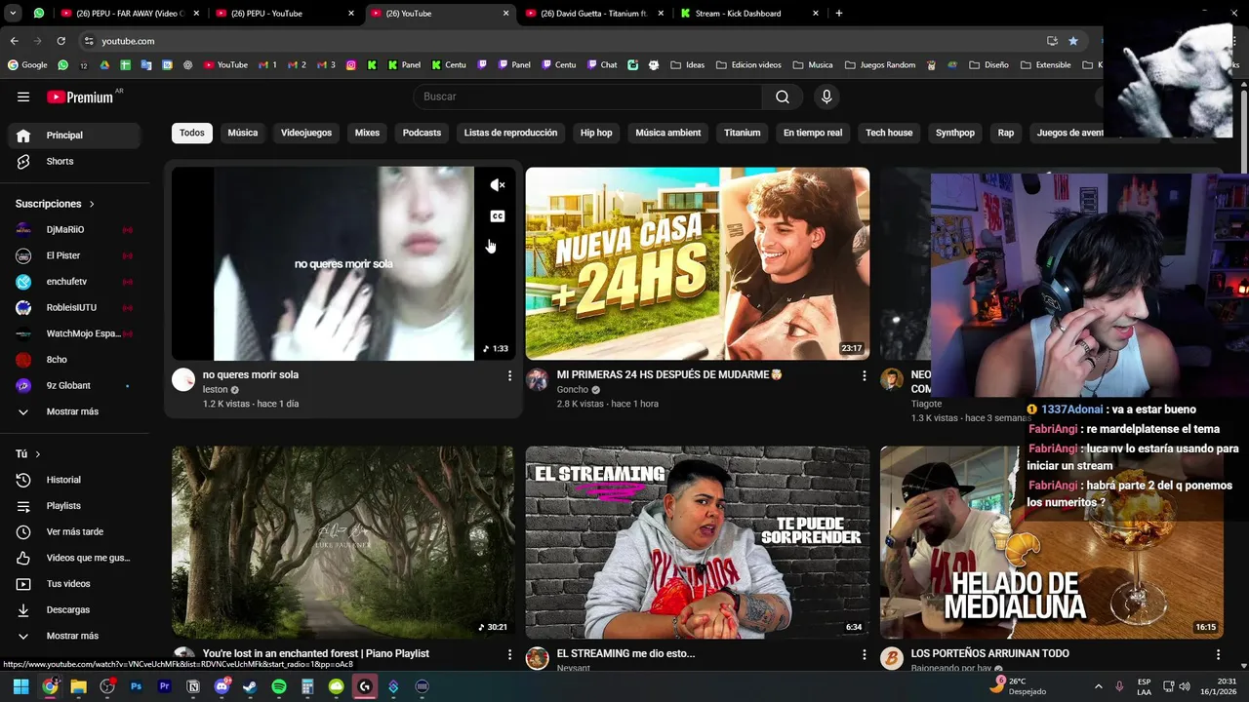
Task: Open the Ideas bookmarks folder
Action: [687, 65]
